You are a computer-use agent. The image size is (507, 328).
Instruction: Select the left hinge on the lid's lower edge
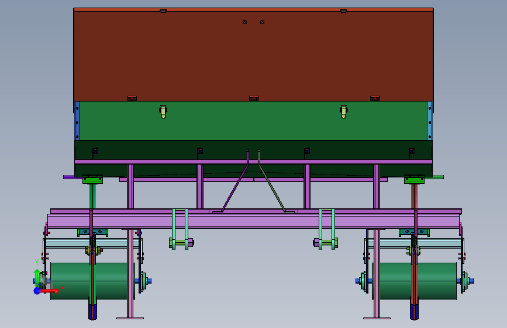click(132, 99)
